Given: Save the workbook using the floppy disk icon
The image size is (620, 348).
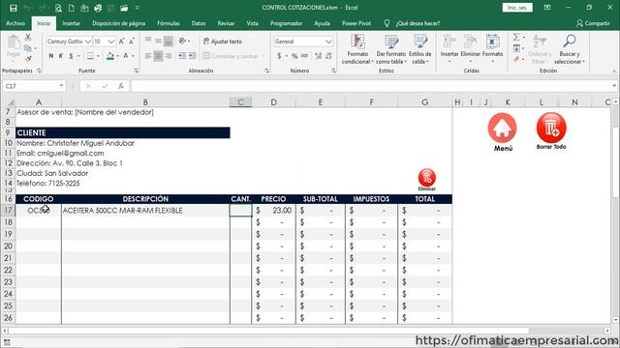Looking at the screenshot, I should 13,8.
